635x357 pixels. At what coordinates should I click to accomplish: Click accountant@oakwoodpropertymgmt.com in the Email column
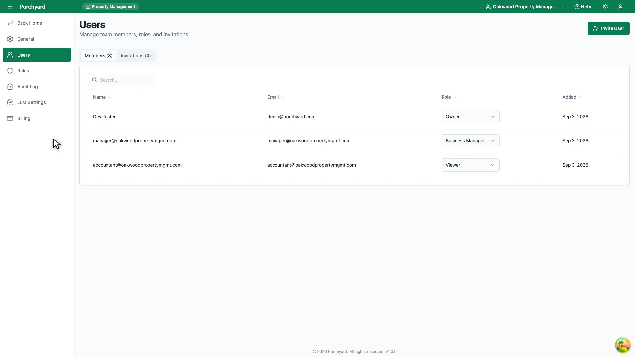click(312, 165)
